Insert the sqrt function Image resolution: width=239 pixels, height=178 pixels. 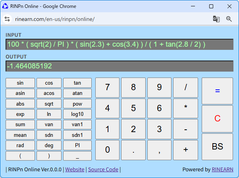[x=49, y=104]
